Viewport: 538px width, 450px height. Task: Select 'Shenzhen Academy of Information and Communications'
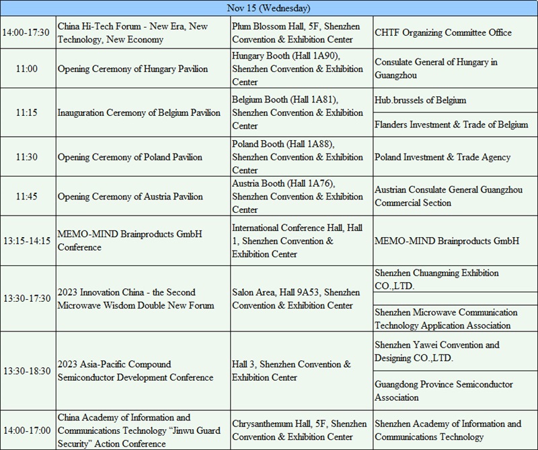point(455,430)
